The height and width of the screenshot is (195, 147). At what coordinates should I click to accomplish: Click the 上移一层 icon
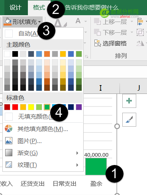(98, 21)
